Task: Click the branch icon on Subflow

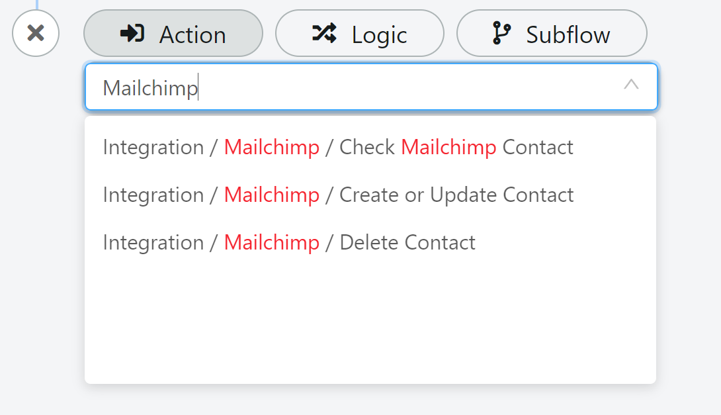Action: (501, 33)
